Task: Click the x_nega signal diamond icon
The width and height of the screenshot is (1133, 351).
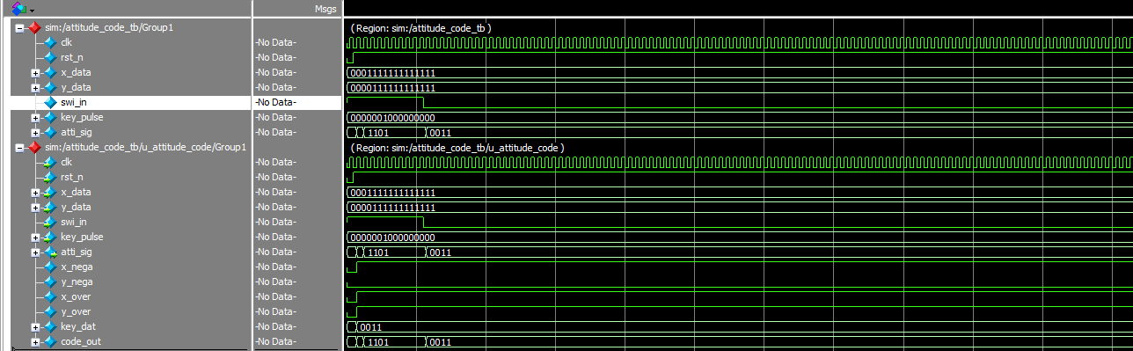Action: [50, 267]
